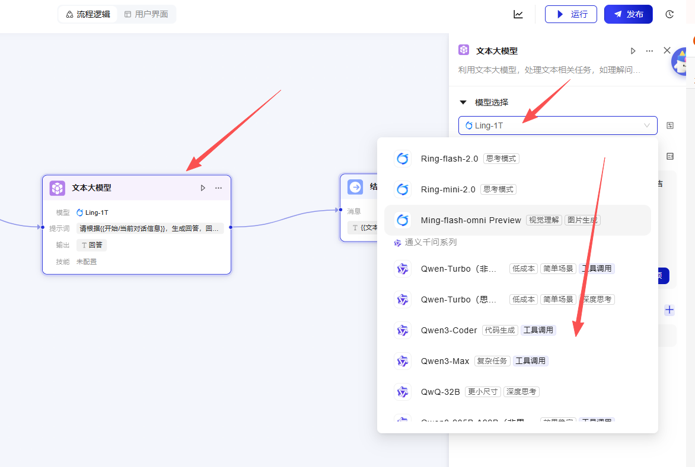The image size is (695, 467).
Task: Open the more options (…) icon in panel header
Action: pos(649,51)
